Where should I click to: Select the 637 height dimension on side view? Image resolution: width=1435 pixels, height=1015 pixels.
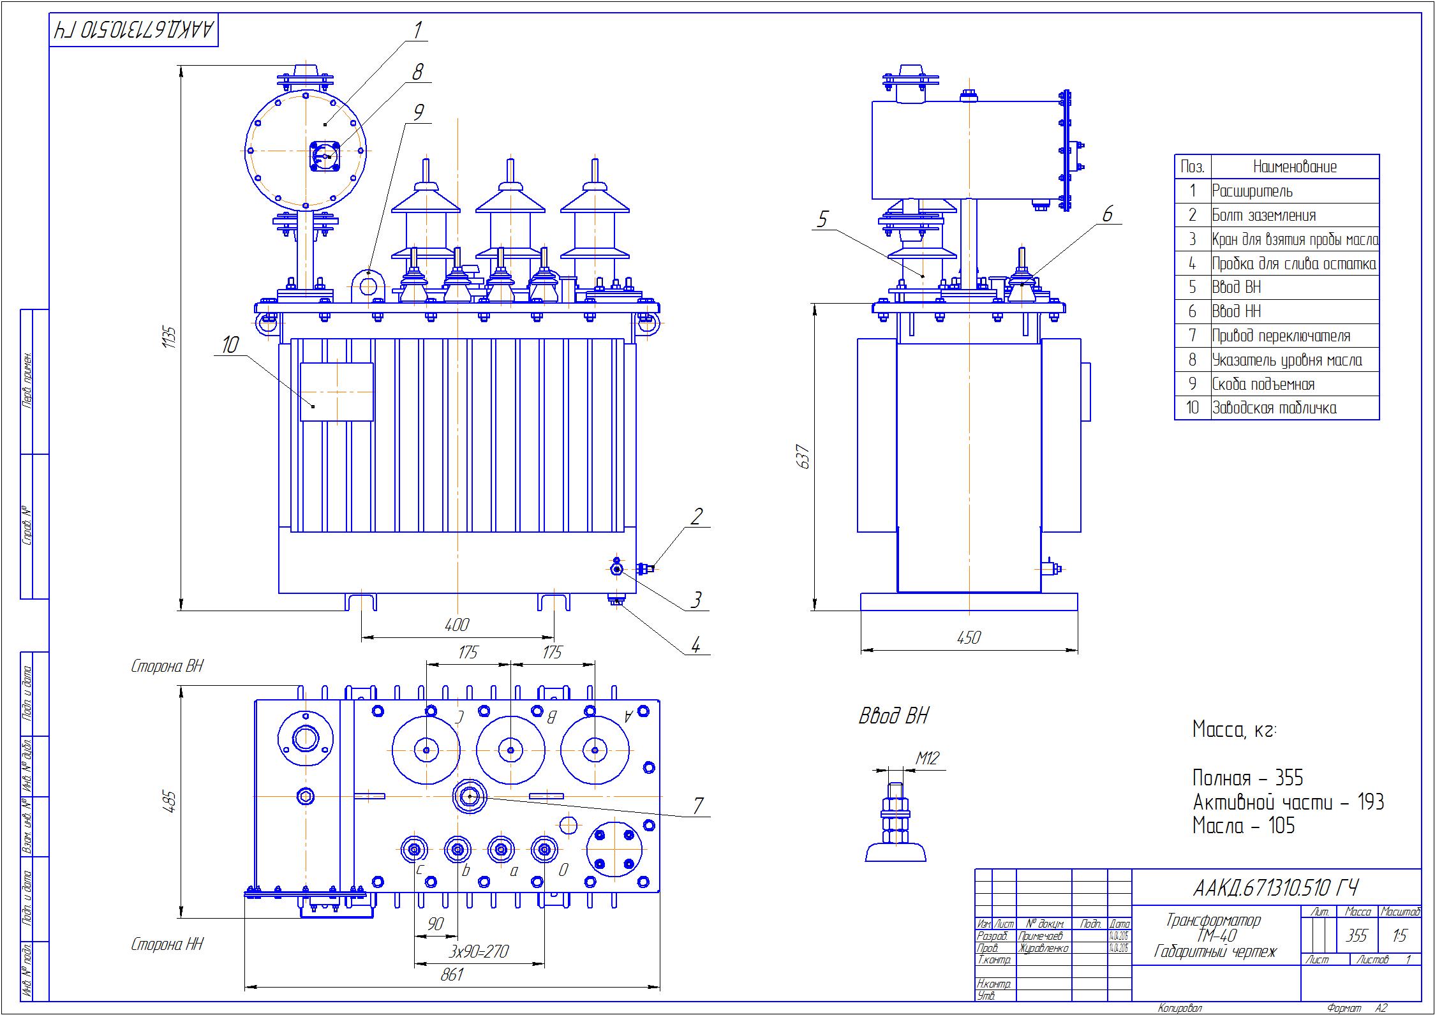pyautogui.click(x=803, y=457)
